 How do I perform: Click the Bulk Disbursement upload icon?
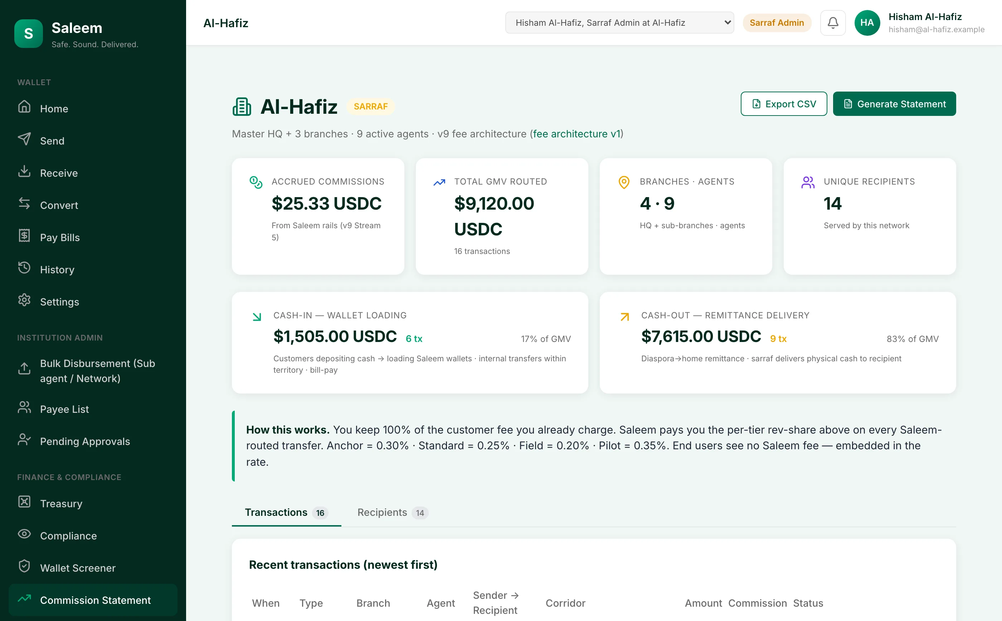tap(24, 368)
